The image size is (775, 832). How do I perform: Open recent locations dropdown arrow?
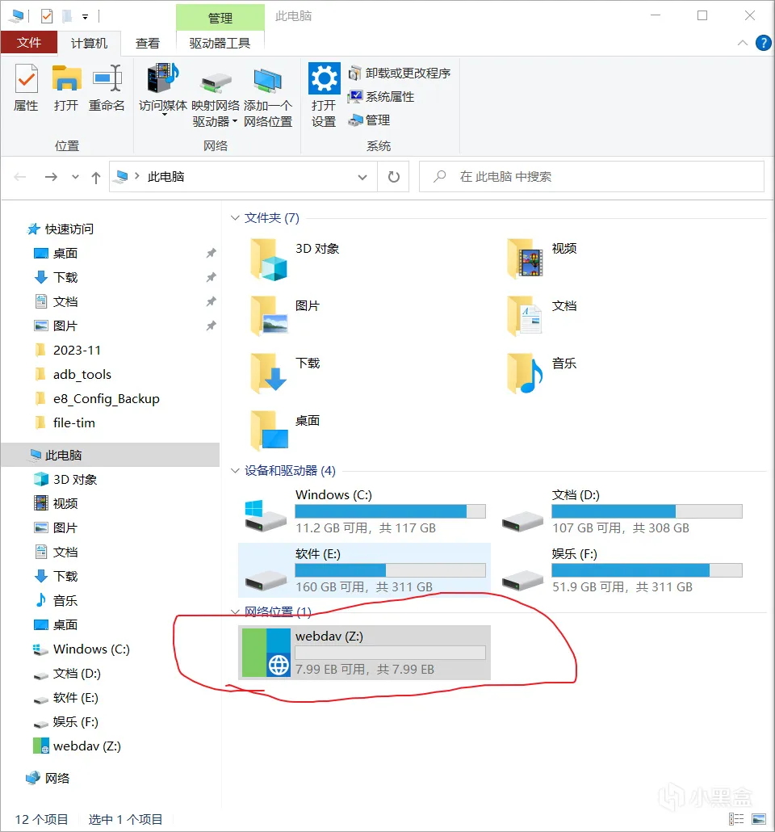point(75,177)
